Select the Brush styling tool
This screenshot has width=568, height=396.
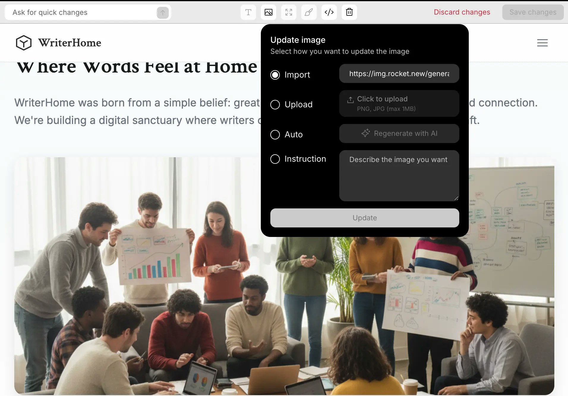[x=308, y=12]
